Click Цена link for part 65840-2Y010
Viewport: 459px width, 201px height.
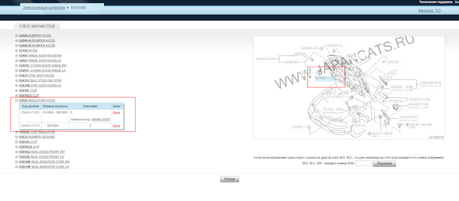(x=116, y=126)
